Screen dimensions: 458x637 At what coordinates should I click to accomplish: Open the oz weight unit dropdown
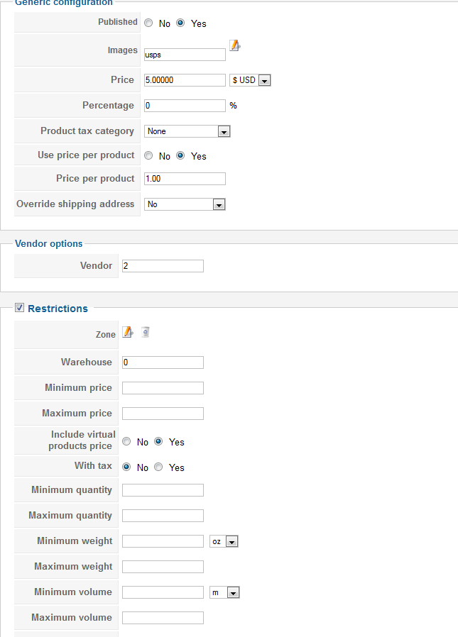tap(224, 541)
